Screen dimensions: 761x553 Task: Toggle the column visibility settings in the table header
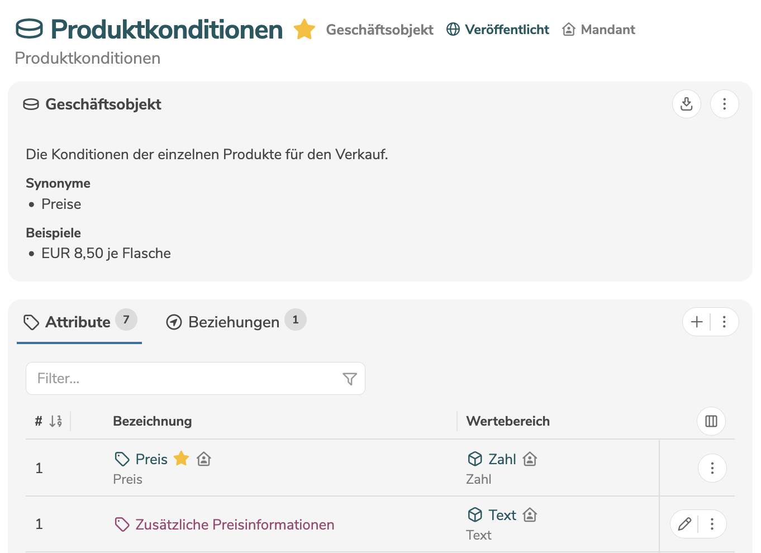[711, 421]
